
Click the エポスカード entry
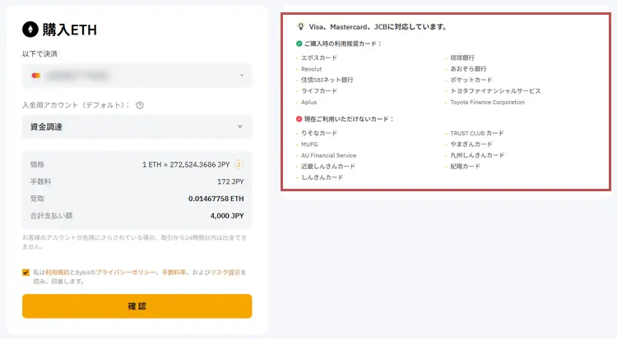coord(319,57)
